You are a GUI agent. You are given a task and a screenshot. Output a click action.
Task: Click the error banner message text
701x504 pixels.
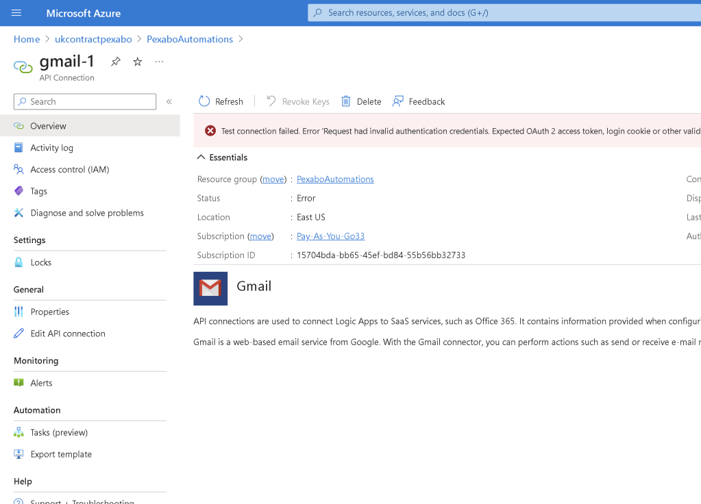click(461, 131)
